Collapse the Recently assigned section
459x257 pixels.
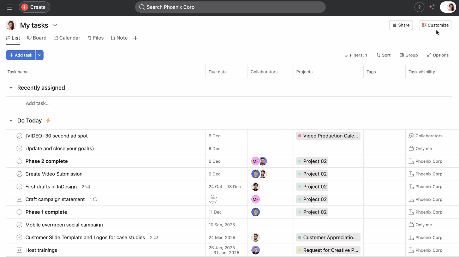[x=11, y=88]
